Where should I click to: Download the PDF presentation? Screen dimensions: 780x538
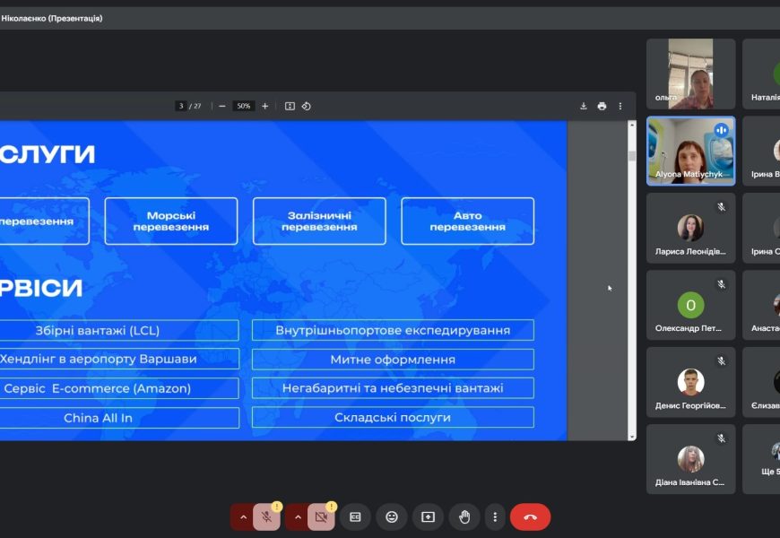pos(584,106)
